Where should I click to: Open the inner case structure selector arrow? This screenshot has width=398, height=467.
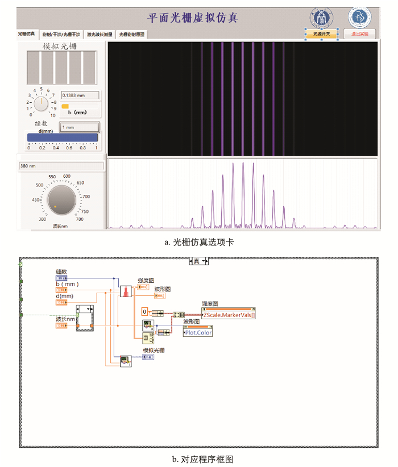point(88,309)
